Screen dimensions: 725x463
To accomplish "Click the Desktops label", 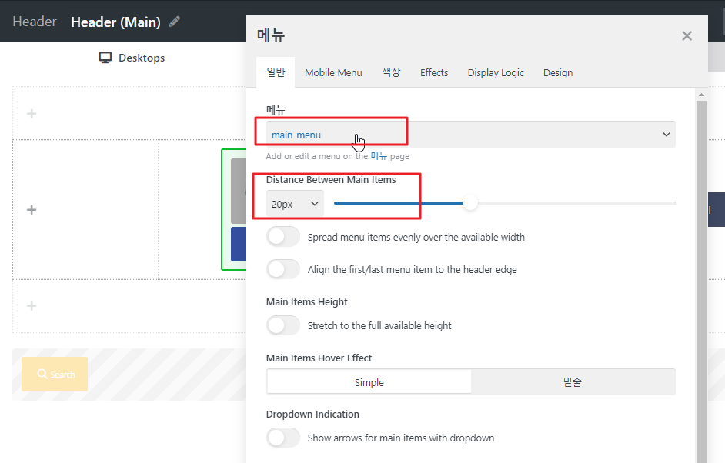I will (142, 58).
